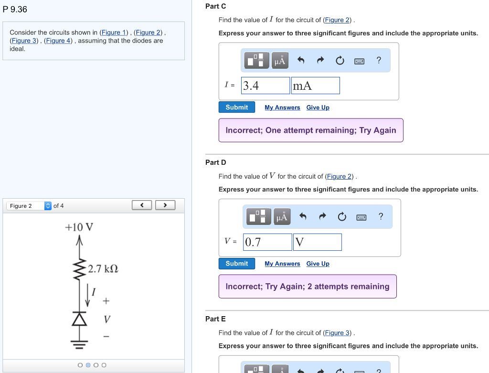Submit the Part D answer
Image resolution: width=489 pixels, height=373 pixels.
237,263
